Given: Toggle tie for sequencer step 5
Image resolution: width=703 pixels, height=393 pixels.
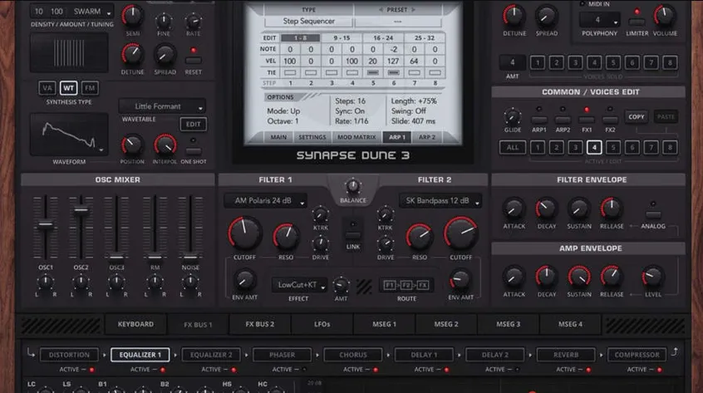Looking at the screenshot, I should [372, 72].
